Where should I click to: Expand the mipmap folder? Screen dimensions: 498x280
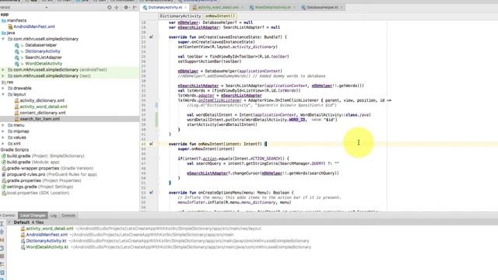click(x=3, y=131)
